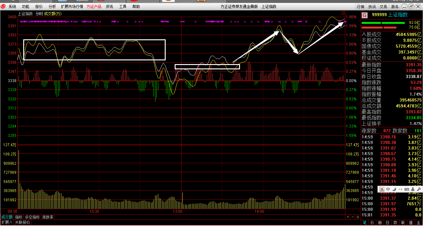Click the plus zoom button under the chart
The image size is (423, 226).
[x=348, y=217]
